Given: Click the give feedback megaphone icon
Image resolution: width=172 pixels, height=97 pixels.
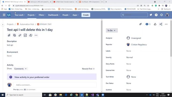Looking at the screenshot, I should click(x=141, y=24).
